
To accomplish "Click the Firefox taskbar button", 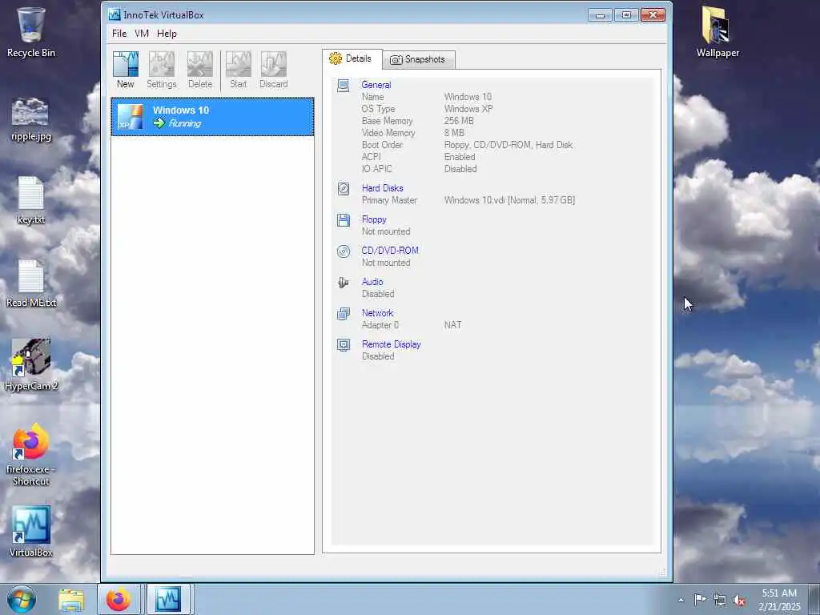I will (x=119, y=599).
